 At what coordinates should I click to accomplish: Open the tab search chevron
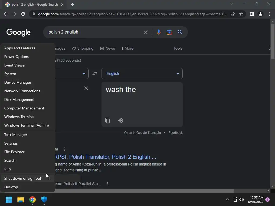point(232,4)
